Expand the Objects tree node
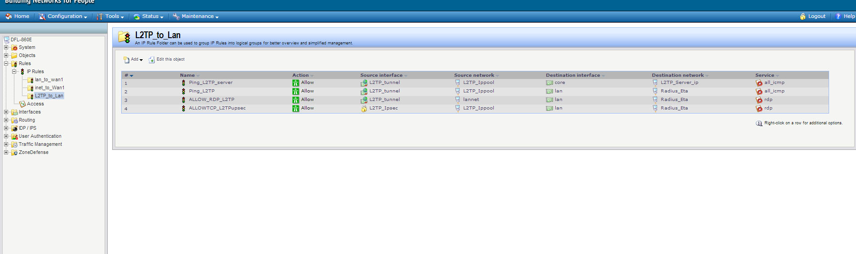This screenshot has width=856, height=254. click(6, 55)
